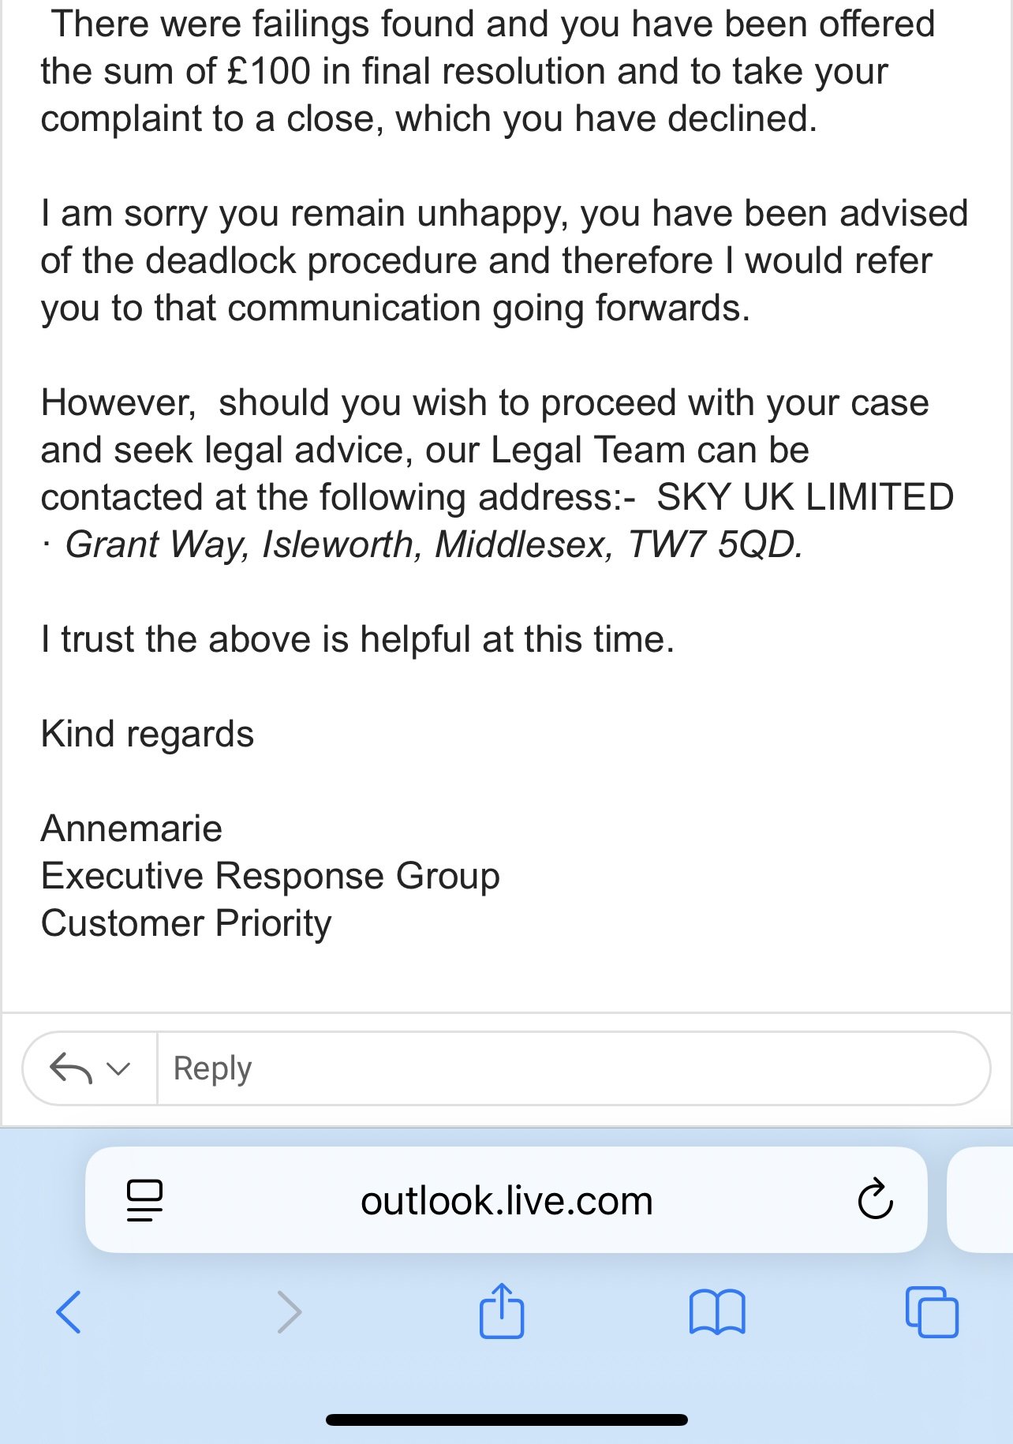Viewport: 1013px width, 1444px height.
Task: Click the Reply text field
Action: point(574,1068)
